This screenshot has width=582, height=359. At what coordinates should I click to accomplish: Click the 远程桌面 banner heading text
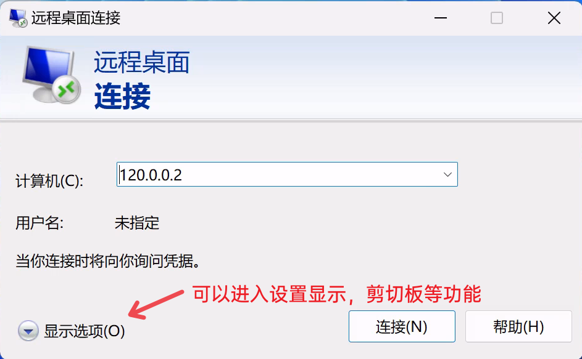click(142, 62)
